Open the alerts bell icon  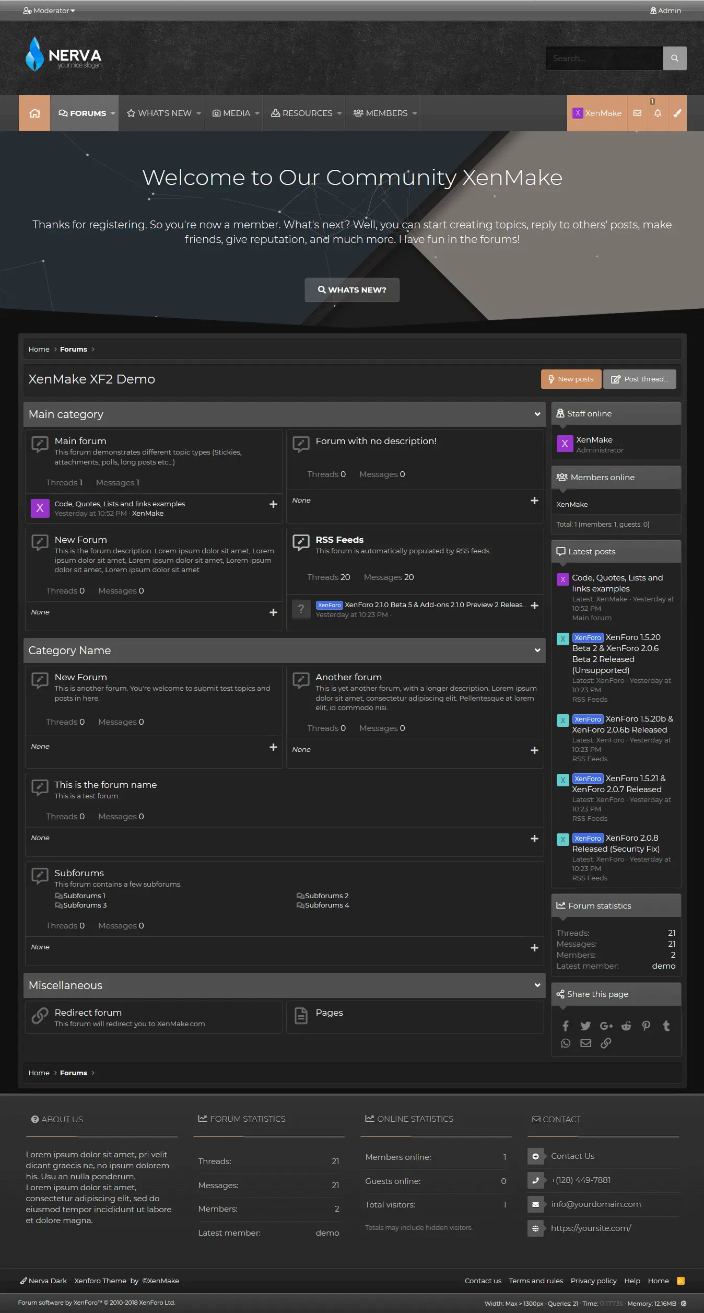(x=658, y=113)
